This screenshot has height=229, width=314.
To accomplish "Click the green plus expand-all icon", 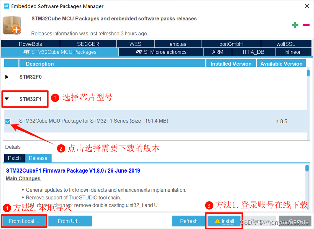I will tap(295, 25).
